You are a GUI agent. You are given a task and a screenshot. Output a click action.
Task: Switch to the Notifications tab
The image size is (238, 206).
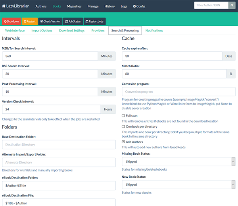154,31
